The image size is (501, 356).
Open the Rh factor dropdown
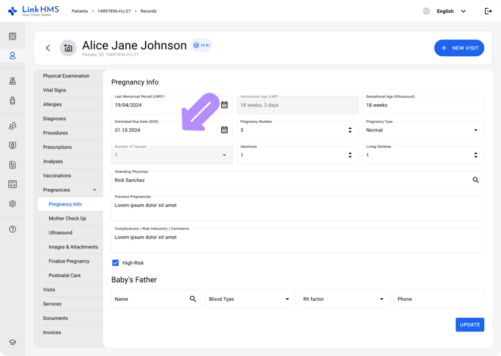coord(381,299)
